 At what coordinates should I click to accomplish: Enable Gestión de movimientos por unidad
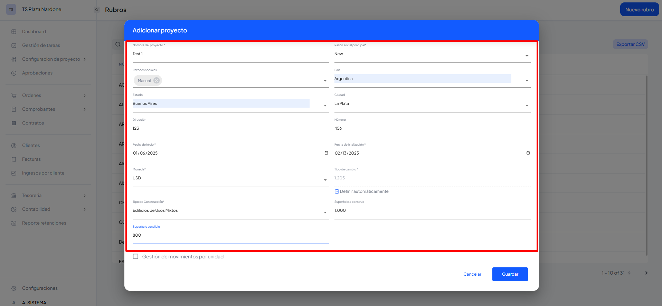click(136, 257)
